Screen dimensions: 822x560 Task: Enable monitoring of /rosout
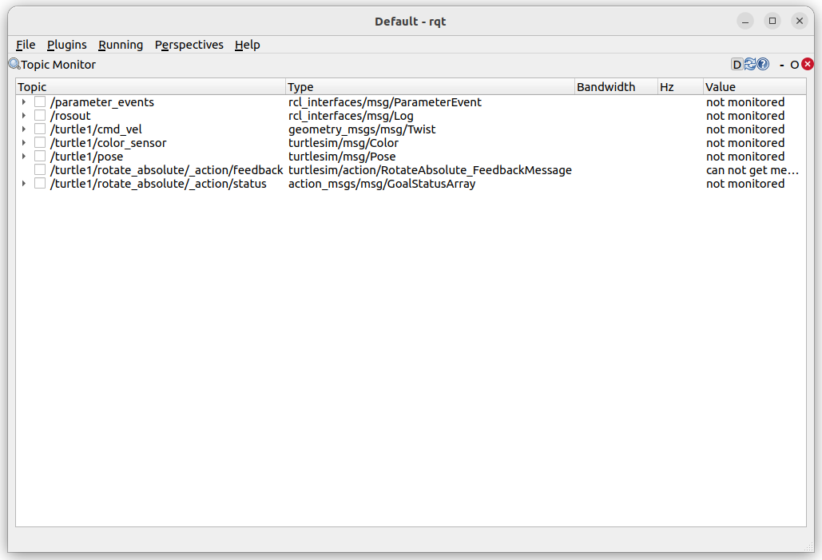pyautogui.click(x=40, y=115)
